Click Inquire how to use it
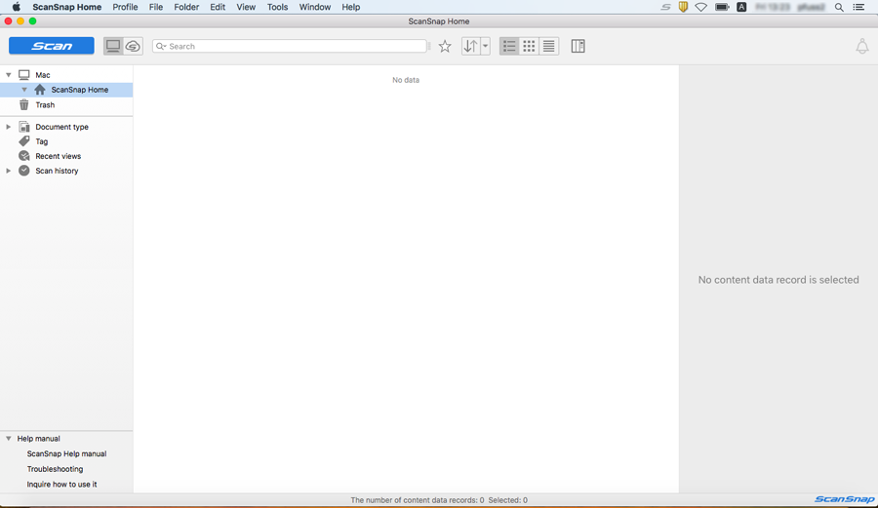The height and width of the screenshot is (508, 878). pos(61,484)
